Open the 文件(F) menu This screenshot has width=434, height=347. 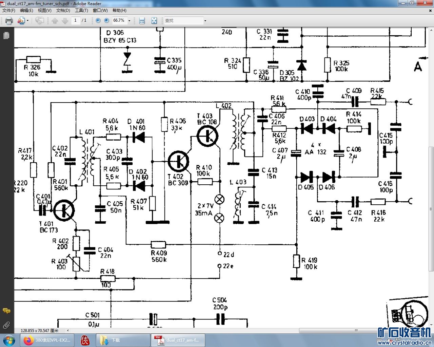(9, 11)
